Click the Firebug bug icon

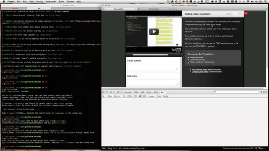pos(103,92)
